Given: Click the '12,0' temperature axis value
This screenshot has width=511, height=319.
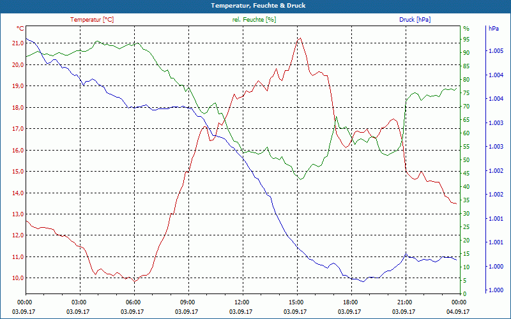Looking at the screenshot, I should click(18, 235).
